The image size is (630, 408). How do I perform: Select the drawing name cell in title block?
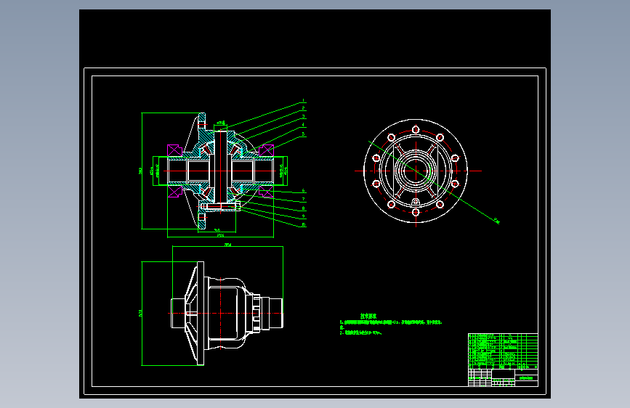(x=526, y=378)
